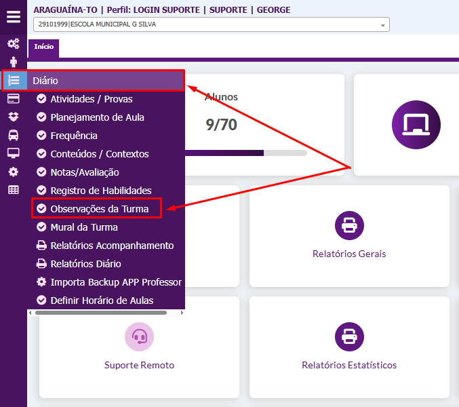Select Importa Backup APP Professor
This screenshot has width=459, height=407.
click(x=115, y=282)
